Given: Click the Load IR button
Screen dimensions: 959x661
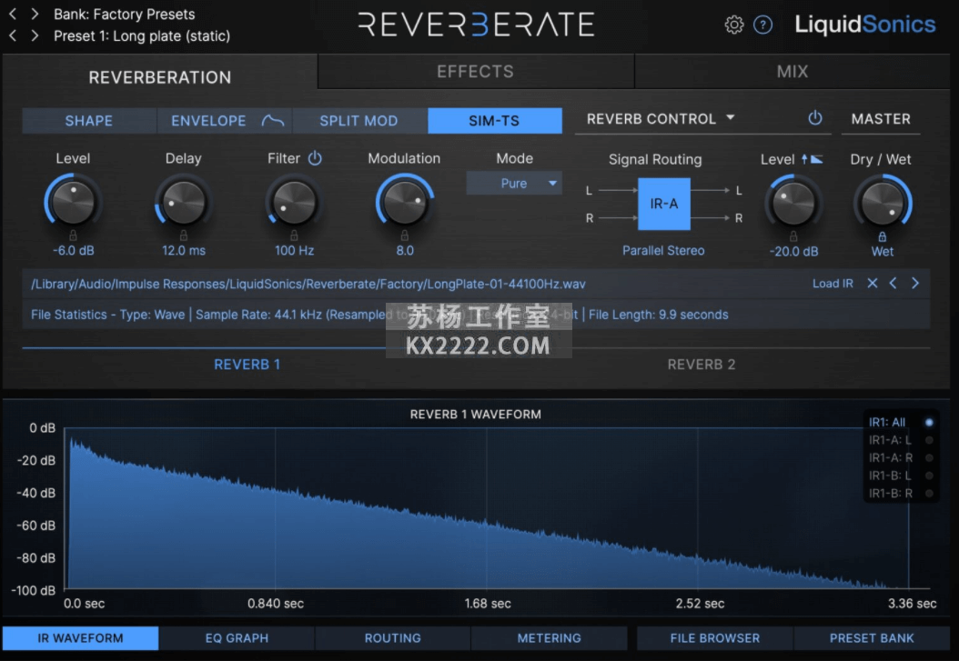Looking at the screenshot, I should click(x=833, y=284).
